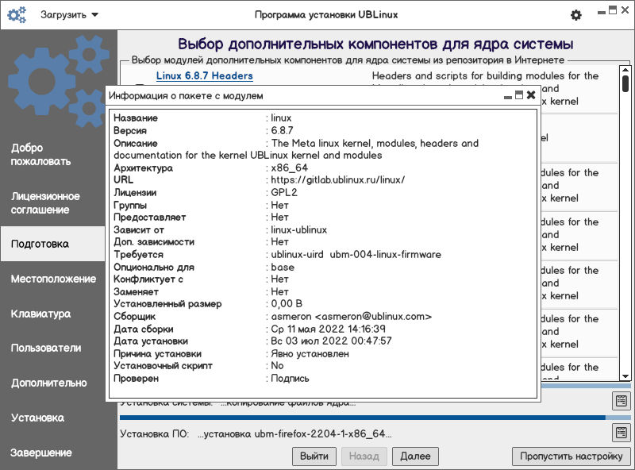
Task: Click the version value 6.8.7
Action: coord(282,130)
